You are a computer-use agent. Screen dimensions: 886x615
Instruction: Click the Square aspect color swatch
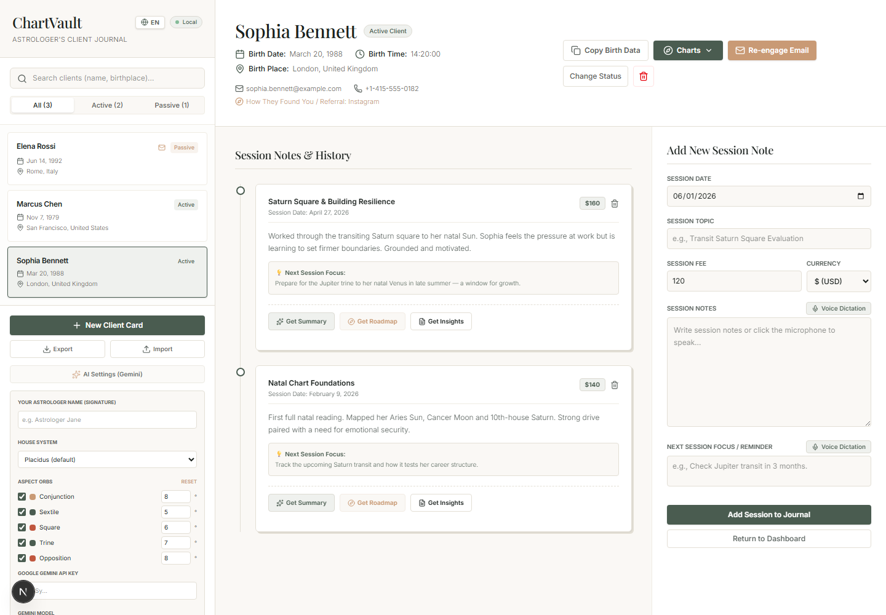33,527
